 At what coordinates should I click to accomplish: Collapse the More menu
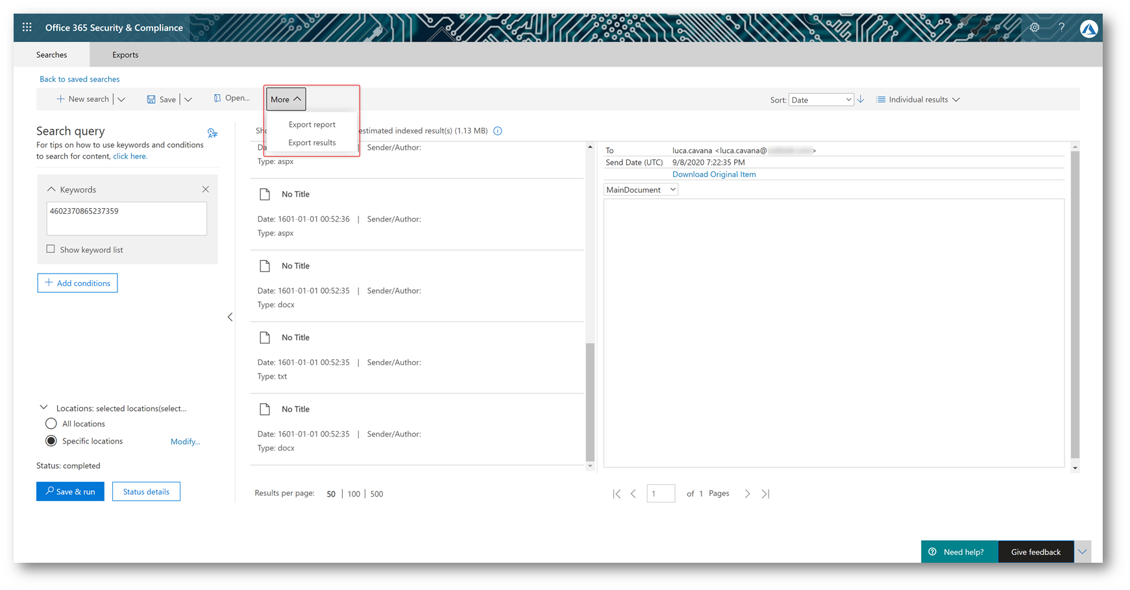[x=286, y=99]
